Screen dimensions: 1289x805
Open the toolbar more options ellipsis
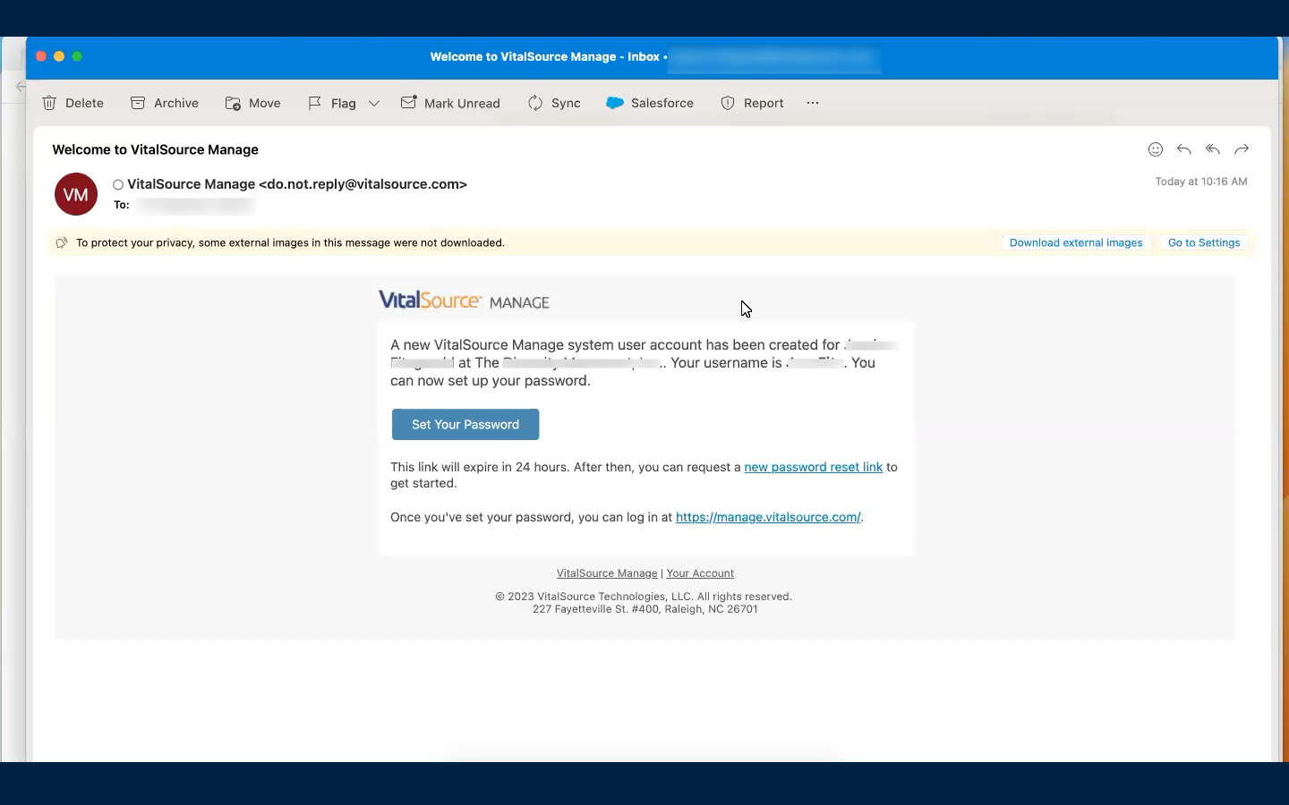coord(813,103)
